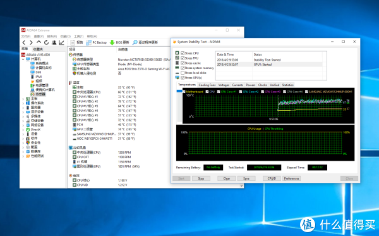Screen dimensions: 379x236
Task: Open the Preferences button
Action: point(291,178)
